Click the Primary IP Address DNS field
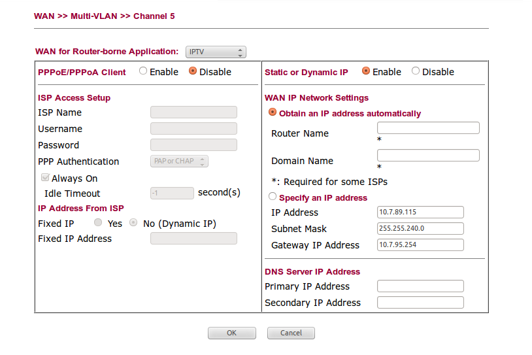Viewport: 532px width, 355px height. tap(420, 286)
